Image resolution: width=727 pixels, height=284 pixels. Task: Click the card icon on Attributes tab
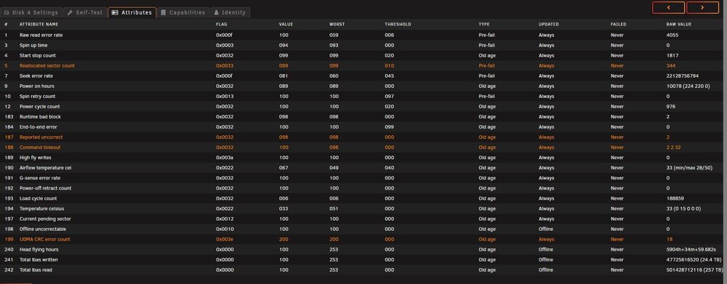pos(115,12)
